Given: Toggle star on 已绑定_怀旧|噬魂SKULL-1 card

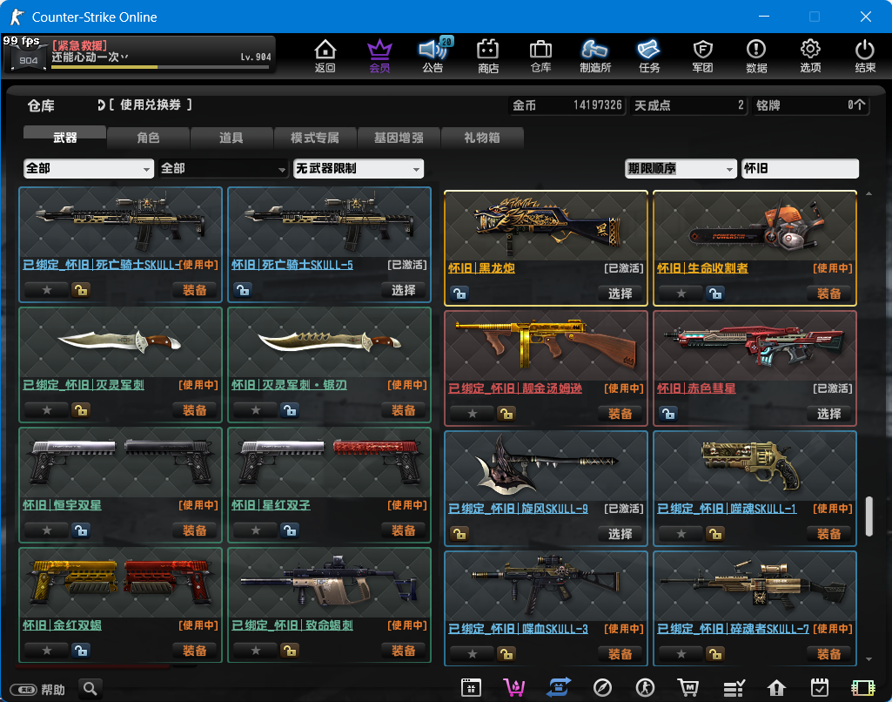Looking at the screenshot, I should tap(681, 534).
